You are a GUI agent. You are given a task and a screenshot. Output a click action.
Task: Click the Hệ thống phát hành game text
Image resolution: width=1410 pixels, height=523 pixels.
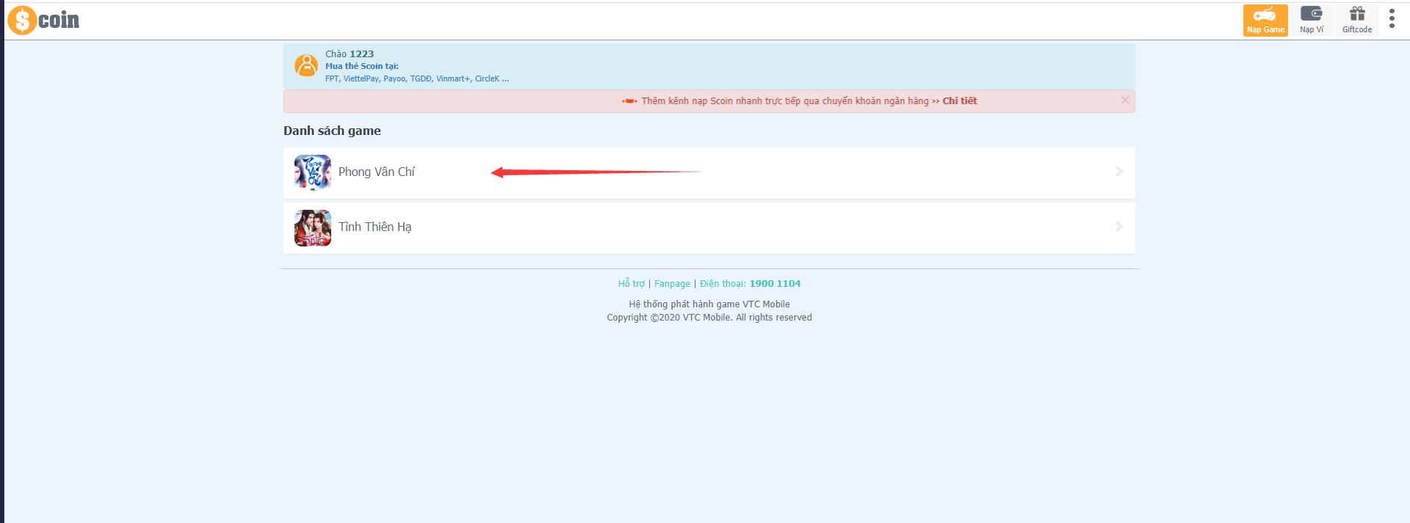tap(709, 304)
